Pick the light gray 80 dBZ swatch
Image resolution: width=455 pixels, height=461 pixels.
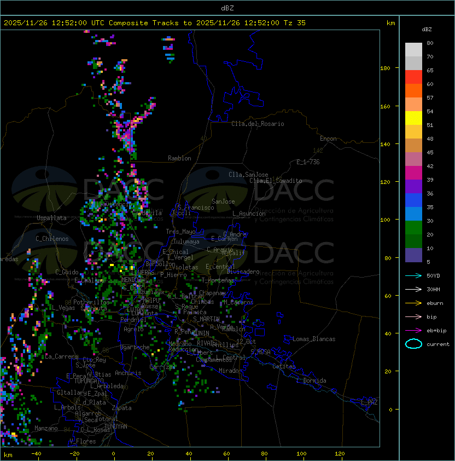click(x=413, y=50)
